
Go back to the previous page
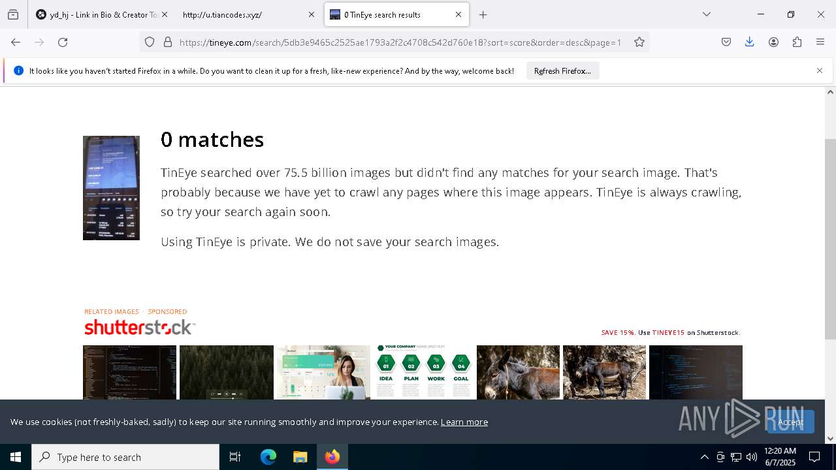click(16, 42)
